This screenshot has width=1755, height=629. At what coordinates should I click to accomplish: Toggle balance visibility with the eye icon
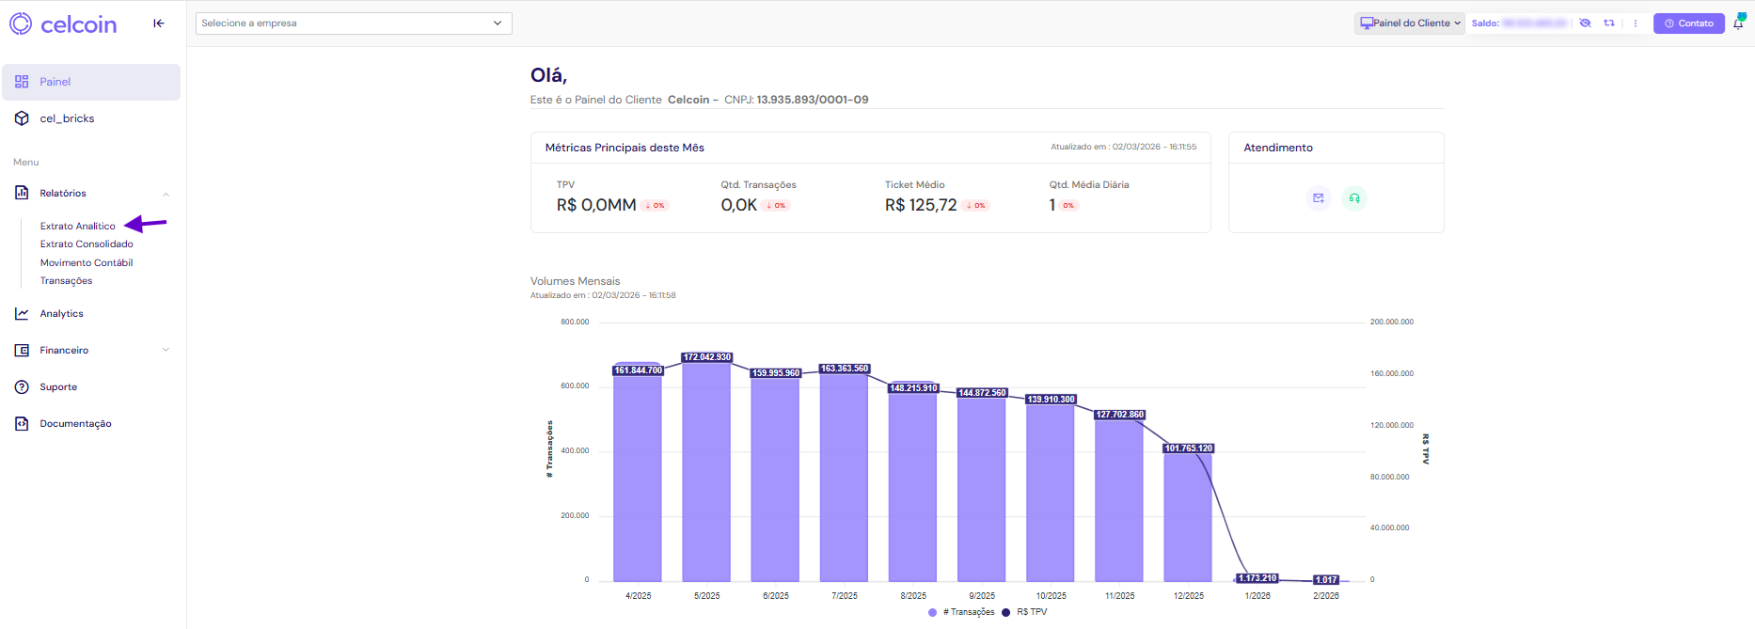click(1585, 24)
